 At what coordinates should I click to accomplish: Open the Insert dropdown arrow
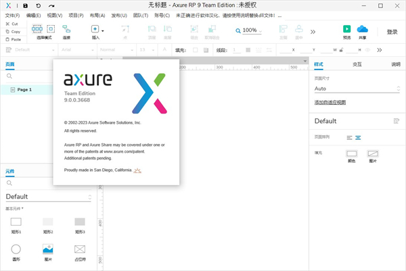coord(103,31)
